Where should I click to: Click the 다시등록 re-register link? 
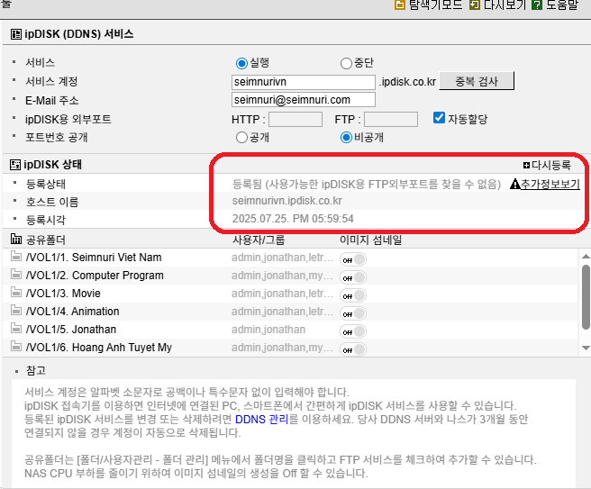pyautogui.click(x=551, y=165)
